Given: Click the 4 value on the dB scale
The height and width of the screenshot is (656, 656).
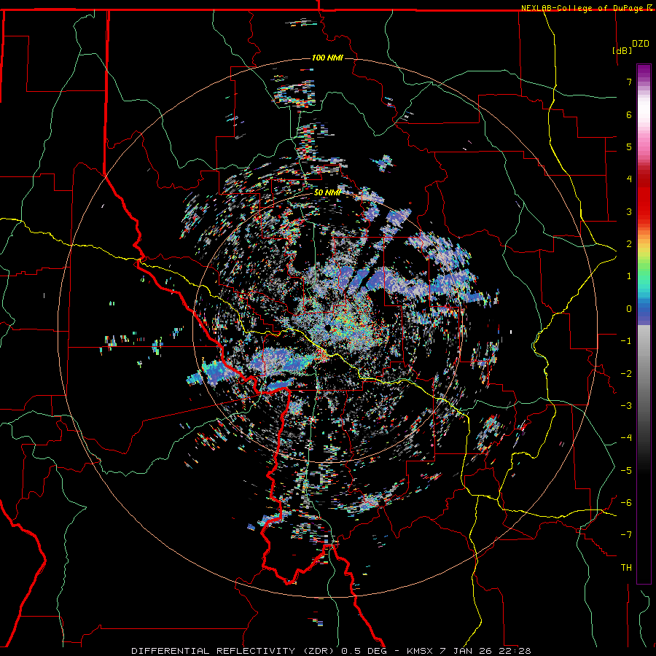Looking at the screenshot, I should tap(629, 179).
